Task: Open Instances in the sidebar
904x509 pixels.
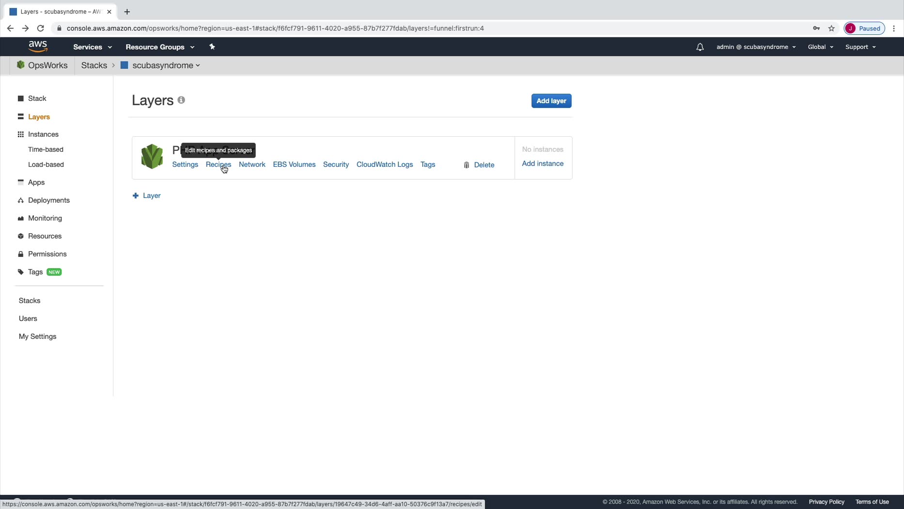Action: [x=38, y=134]
